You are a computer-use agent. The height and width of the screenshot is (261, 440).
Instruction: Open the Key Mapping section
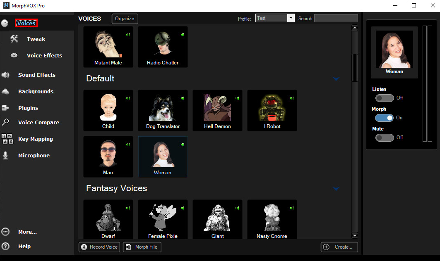coord(35,139)
